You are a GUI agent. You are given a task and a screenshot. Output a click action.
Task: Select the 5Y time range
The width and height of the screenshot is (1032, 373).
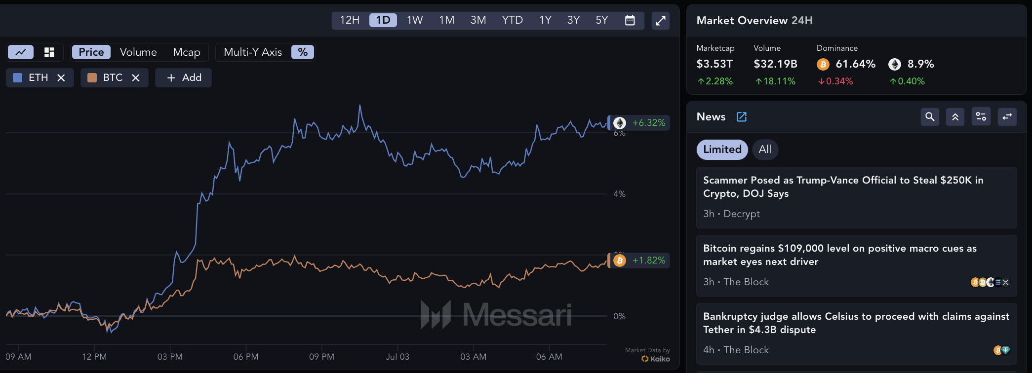602,20
